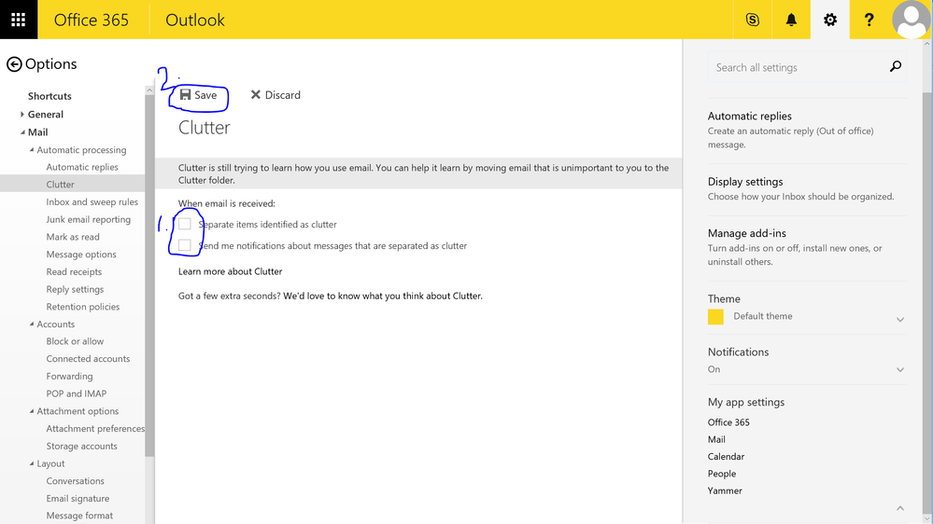Open Email signature settings
This screenshot has width=933, height=524.
coord(78,499)
